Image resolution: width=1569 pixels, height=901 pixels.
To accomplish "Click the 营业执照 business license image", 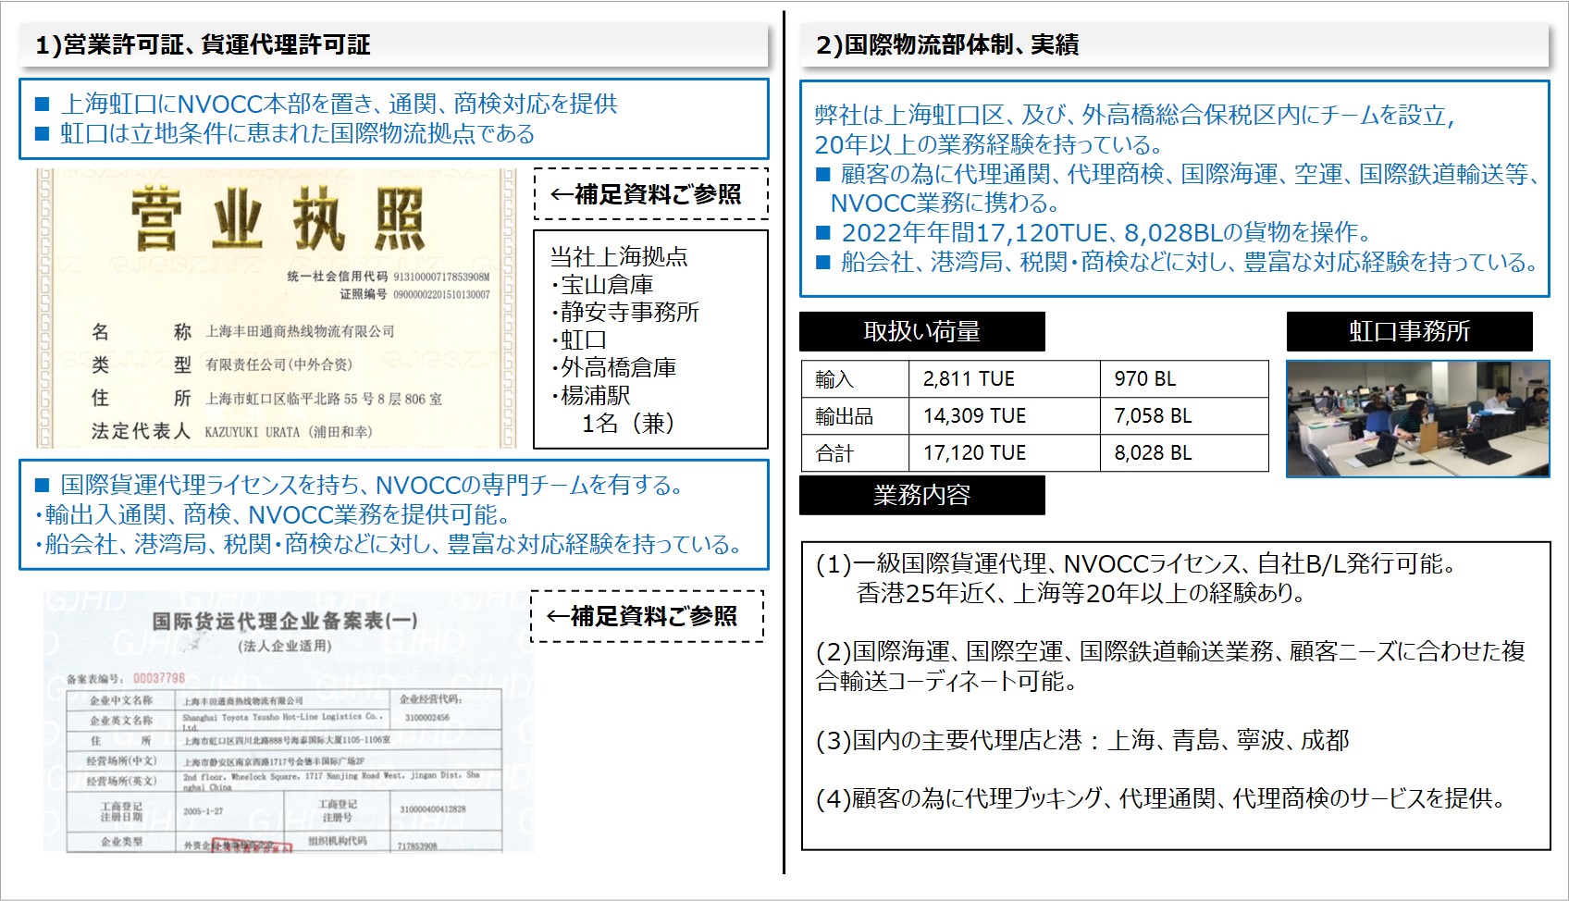I will (x=276, y=308).
